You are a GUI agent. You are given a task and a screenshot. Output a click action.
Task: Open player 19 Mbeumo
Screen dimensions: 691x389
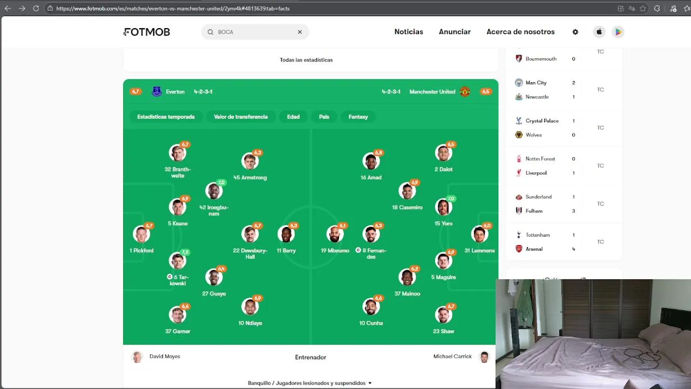click(335, 238)
